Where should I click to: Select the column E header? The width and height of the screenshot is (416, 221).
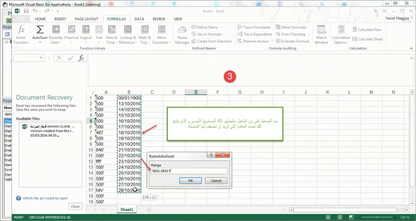click(x=196, y=92)
